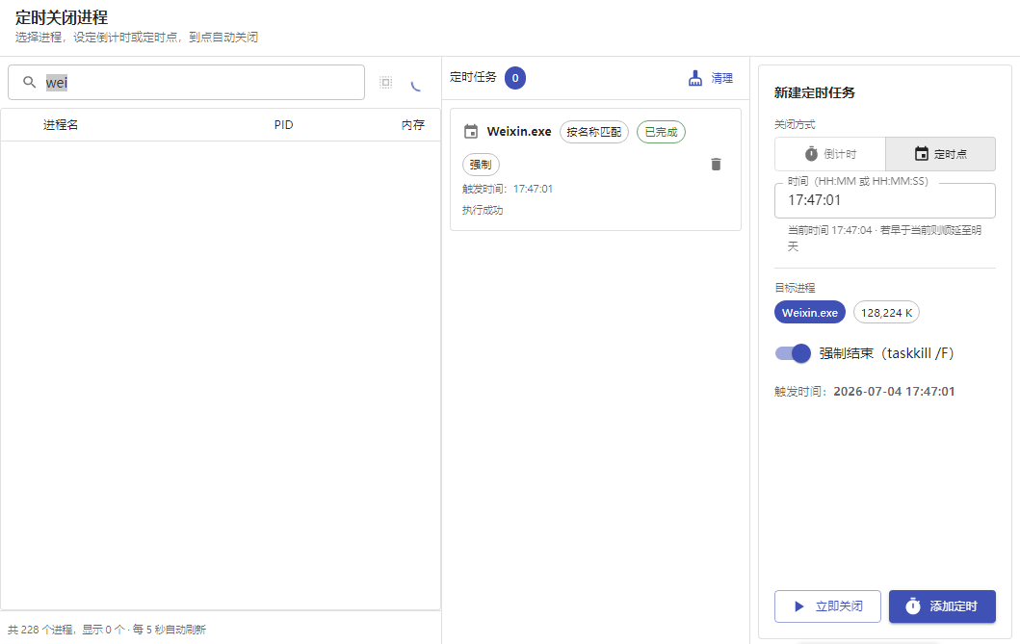This screenshot has width=1020, height=644.
Task: Click the search magnifier icon
Action: [29, 82]
